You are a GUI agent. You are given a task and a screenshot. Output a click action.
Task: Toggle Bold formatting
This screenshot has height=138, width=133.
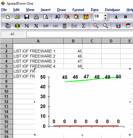point(126,17)
